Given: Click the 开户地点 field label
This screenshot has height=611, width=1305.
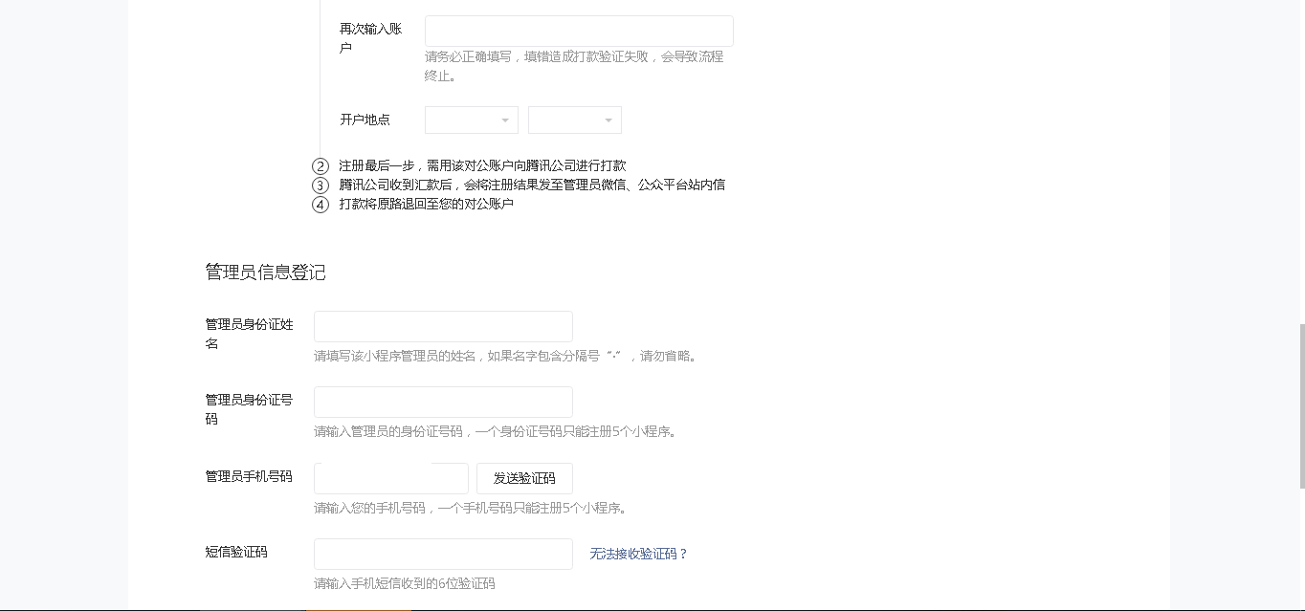Looking at the screenshot, I should pos(365,120).
